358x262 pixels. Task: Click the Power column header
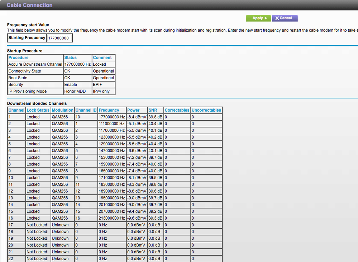(x=133, y=110)
